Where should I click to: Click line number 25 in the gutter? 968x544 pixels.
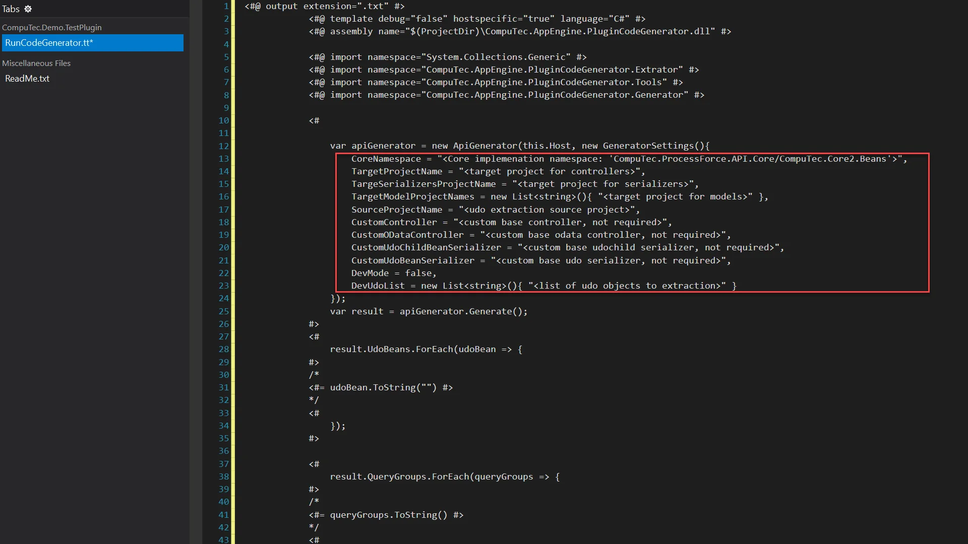coord(223,311)
